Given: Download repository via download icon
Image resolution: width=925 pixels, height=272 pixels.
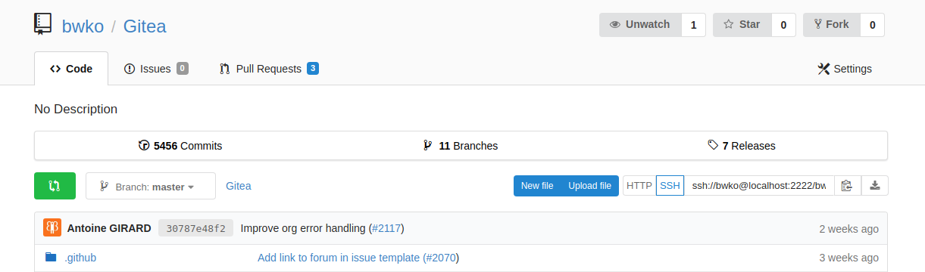Looking at the screenshot, I should click(874, 186).
